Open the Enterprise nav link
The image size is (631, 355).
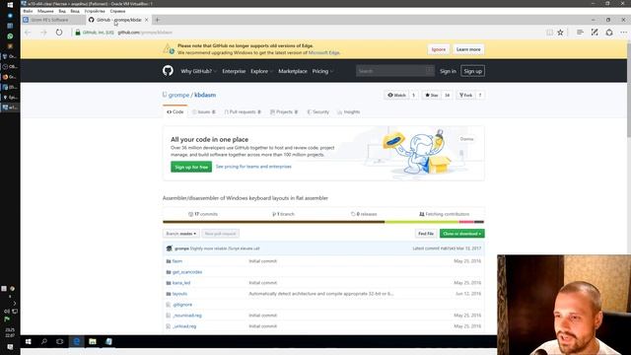(x=234, y=71)
